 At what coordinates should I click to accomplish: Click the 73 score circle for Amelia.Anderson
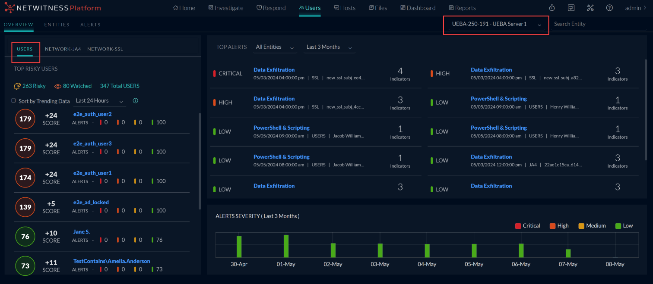click(25, 265)
